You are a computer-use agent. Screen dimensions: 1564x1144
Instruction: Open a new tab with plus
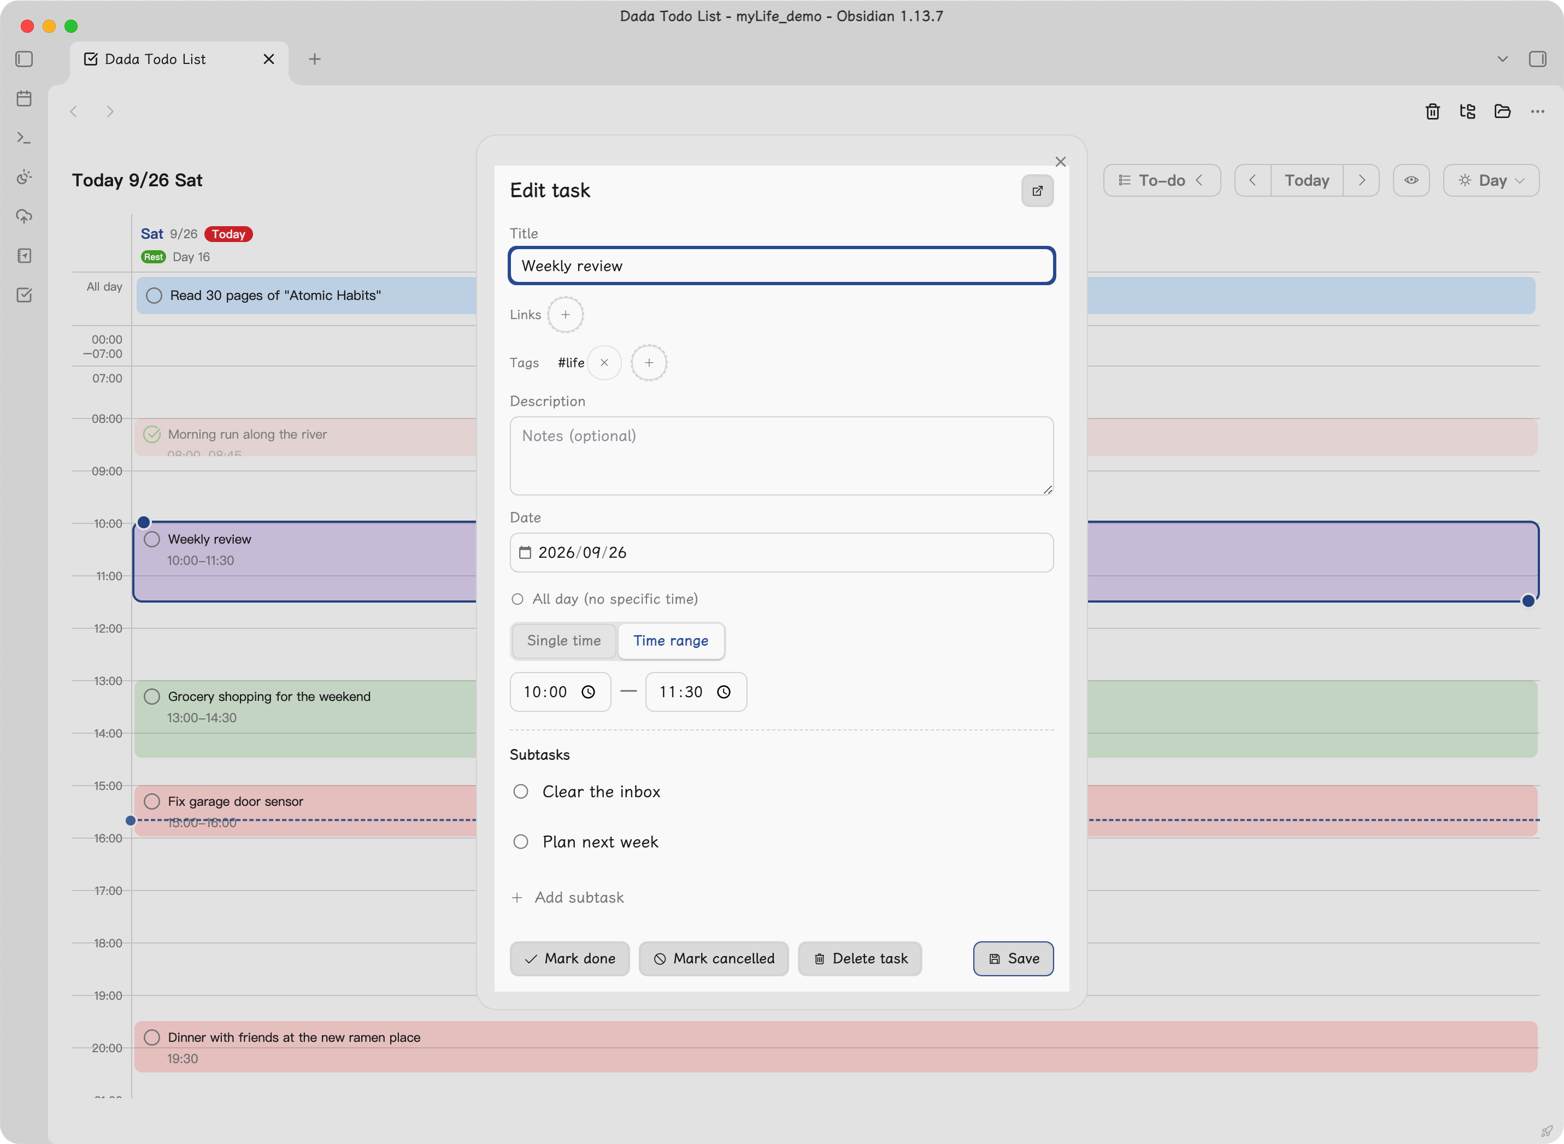(x=314, y=59)
